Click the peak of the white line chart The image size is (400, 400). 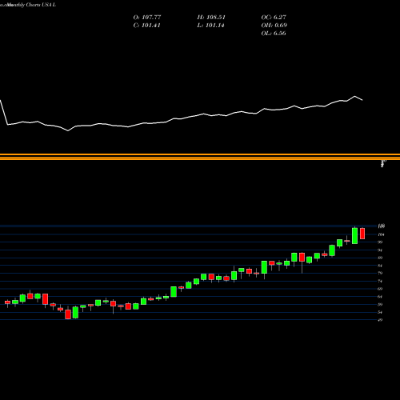click(354, 96)
